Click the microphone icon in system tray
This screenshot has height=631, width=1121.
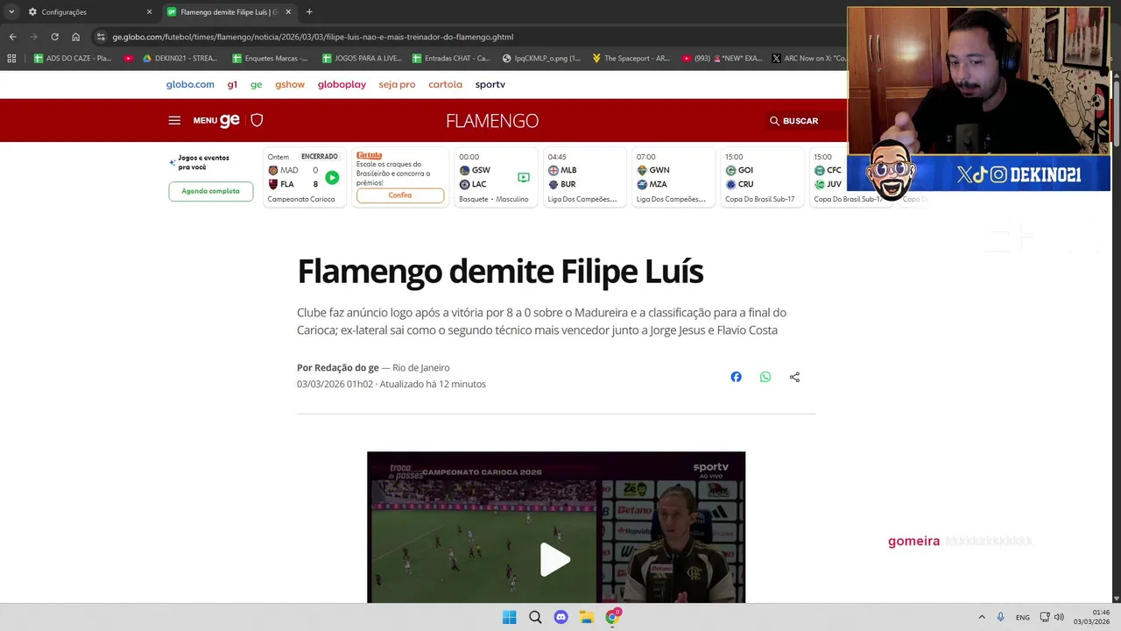[1000, 617]
